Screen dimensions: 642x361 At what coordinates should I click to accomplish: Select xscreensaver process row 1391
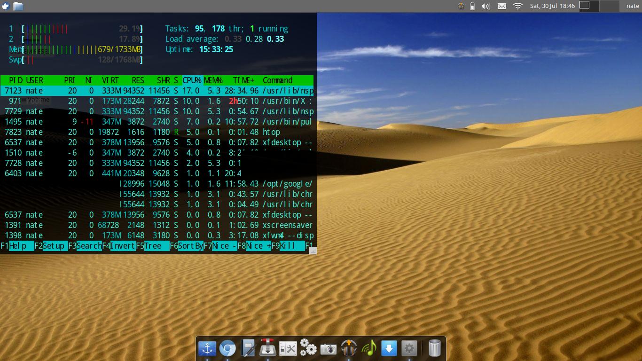[x=157, y=225]
